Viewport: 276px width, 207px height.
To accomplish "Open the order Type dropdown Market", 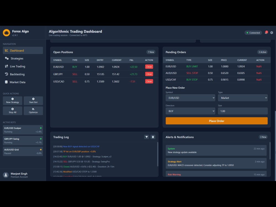I will point(243,98).
